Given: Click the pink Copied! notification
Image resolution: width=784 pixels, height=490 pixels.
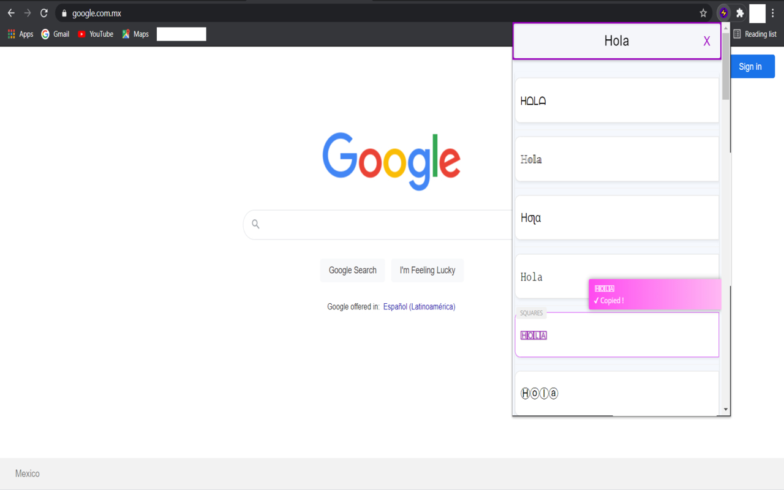Looking at the screenshot, I should [655, 295].
